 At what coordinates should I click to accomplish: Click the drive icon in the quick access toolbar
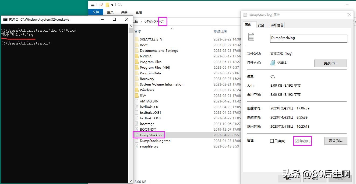pos(93,5)
